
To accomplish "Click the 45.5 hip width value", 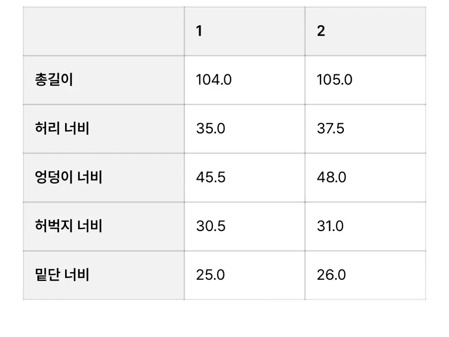I will tap(211, 177).
